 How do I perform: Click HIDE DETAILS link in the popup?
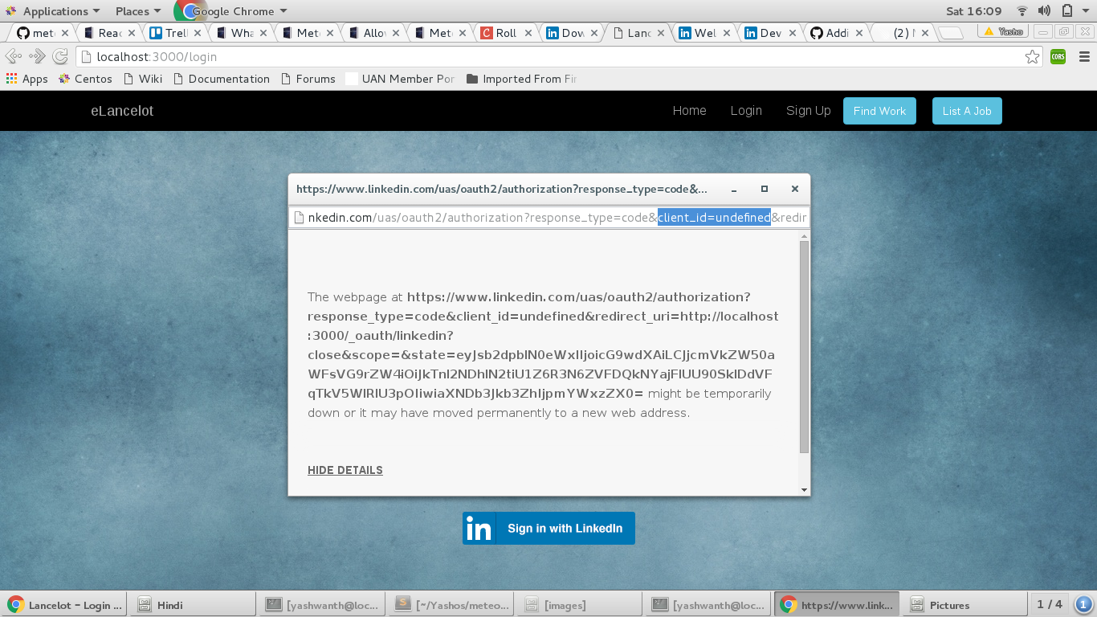point(345,470)
